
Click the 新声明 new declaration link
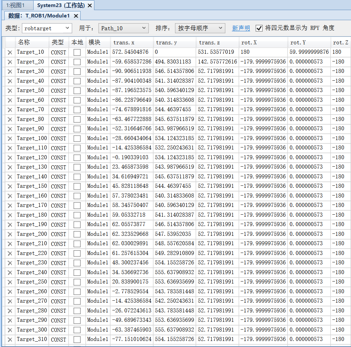pos(241,28)
